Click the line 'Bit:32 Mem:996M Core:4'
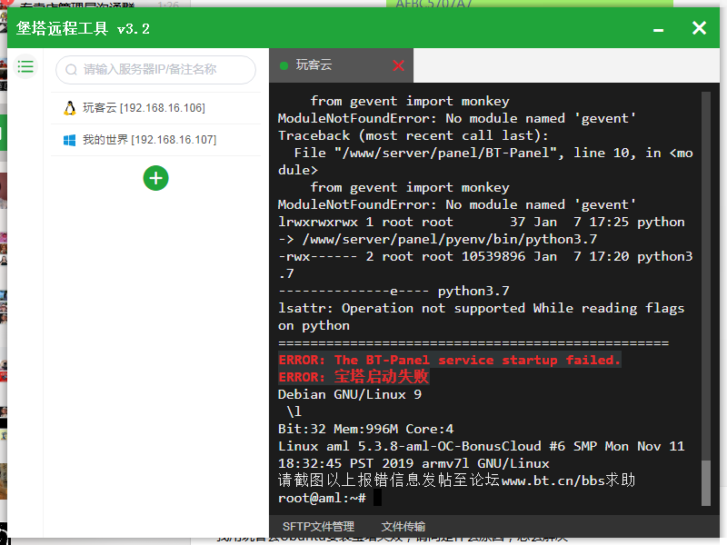The height and width of the screenshot is (545, 727). click(x=366, y=429)
